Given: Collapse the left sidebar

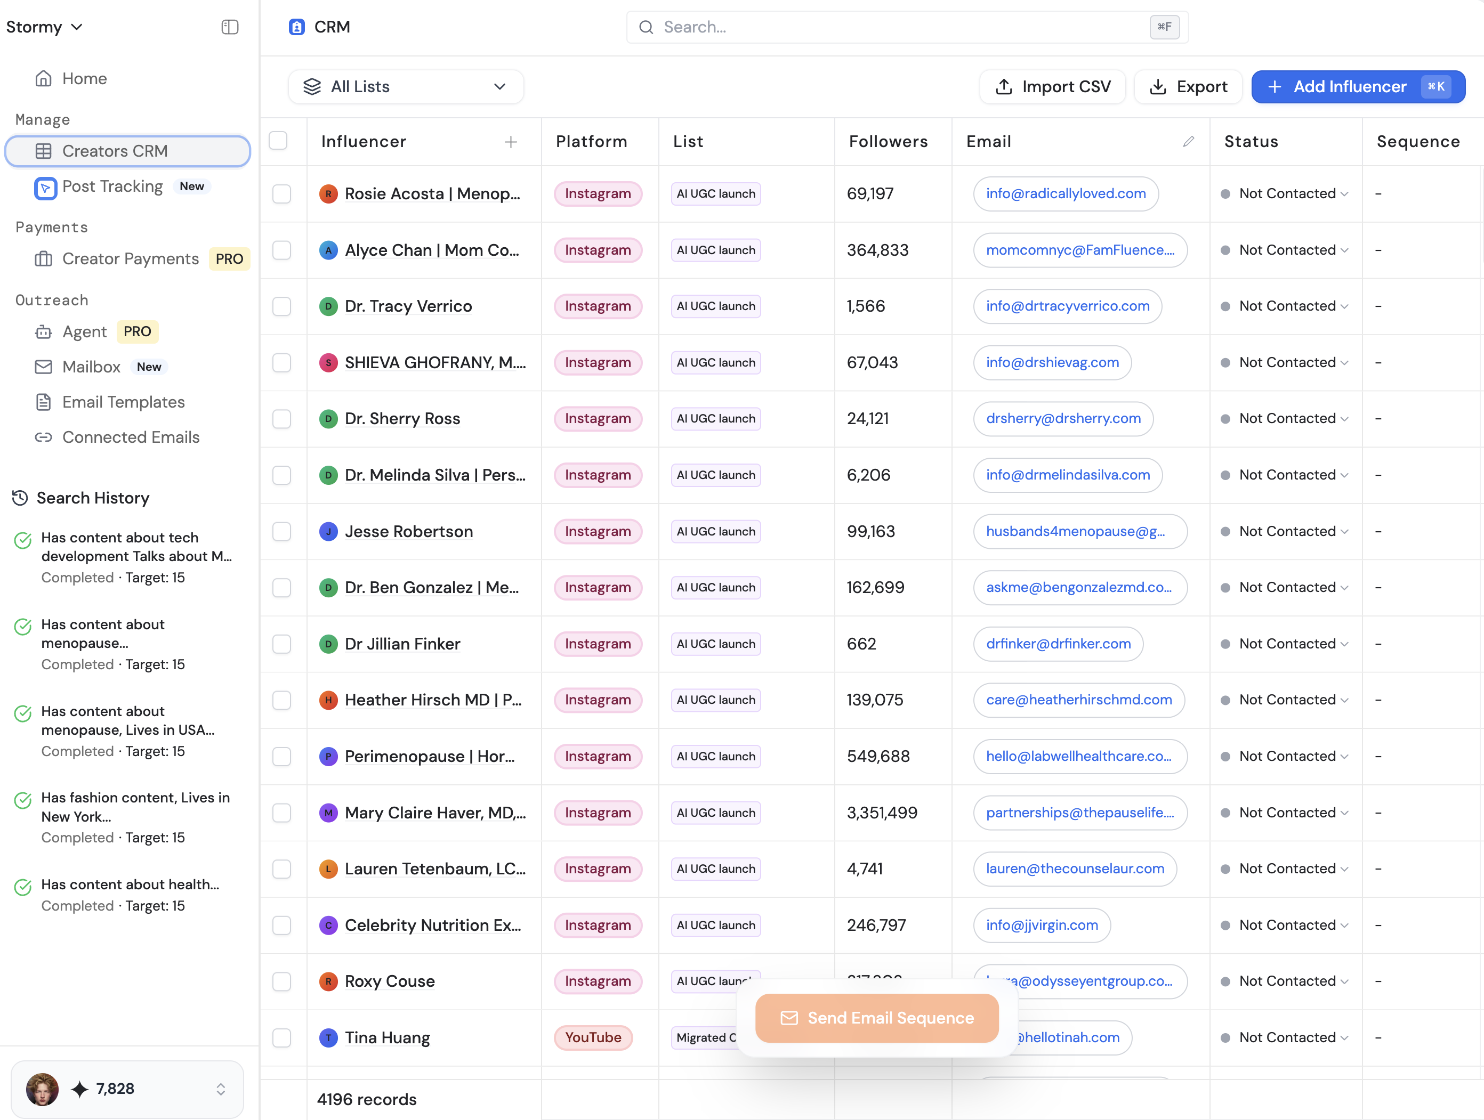Looking at the screenshot, I should [x=229, y=27].
